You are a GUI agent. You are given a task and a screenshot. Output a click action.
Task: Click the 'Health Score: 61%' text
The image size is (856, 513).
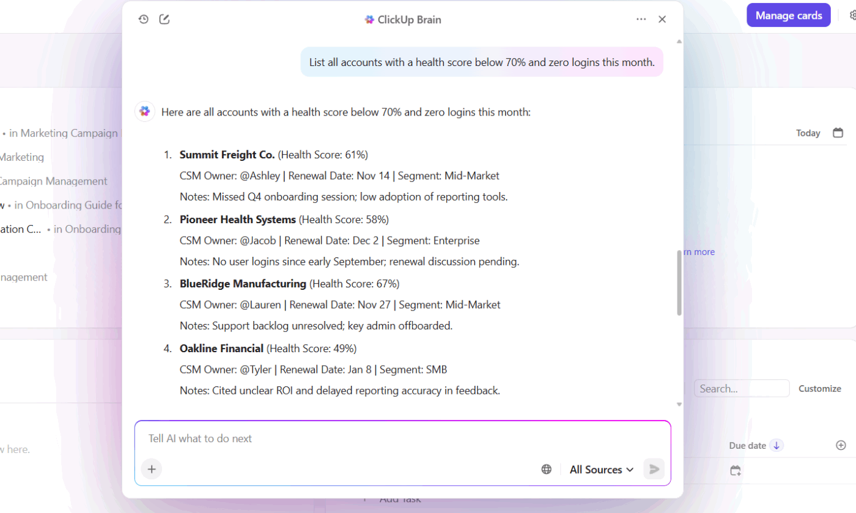(323, 154)
